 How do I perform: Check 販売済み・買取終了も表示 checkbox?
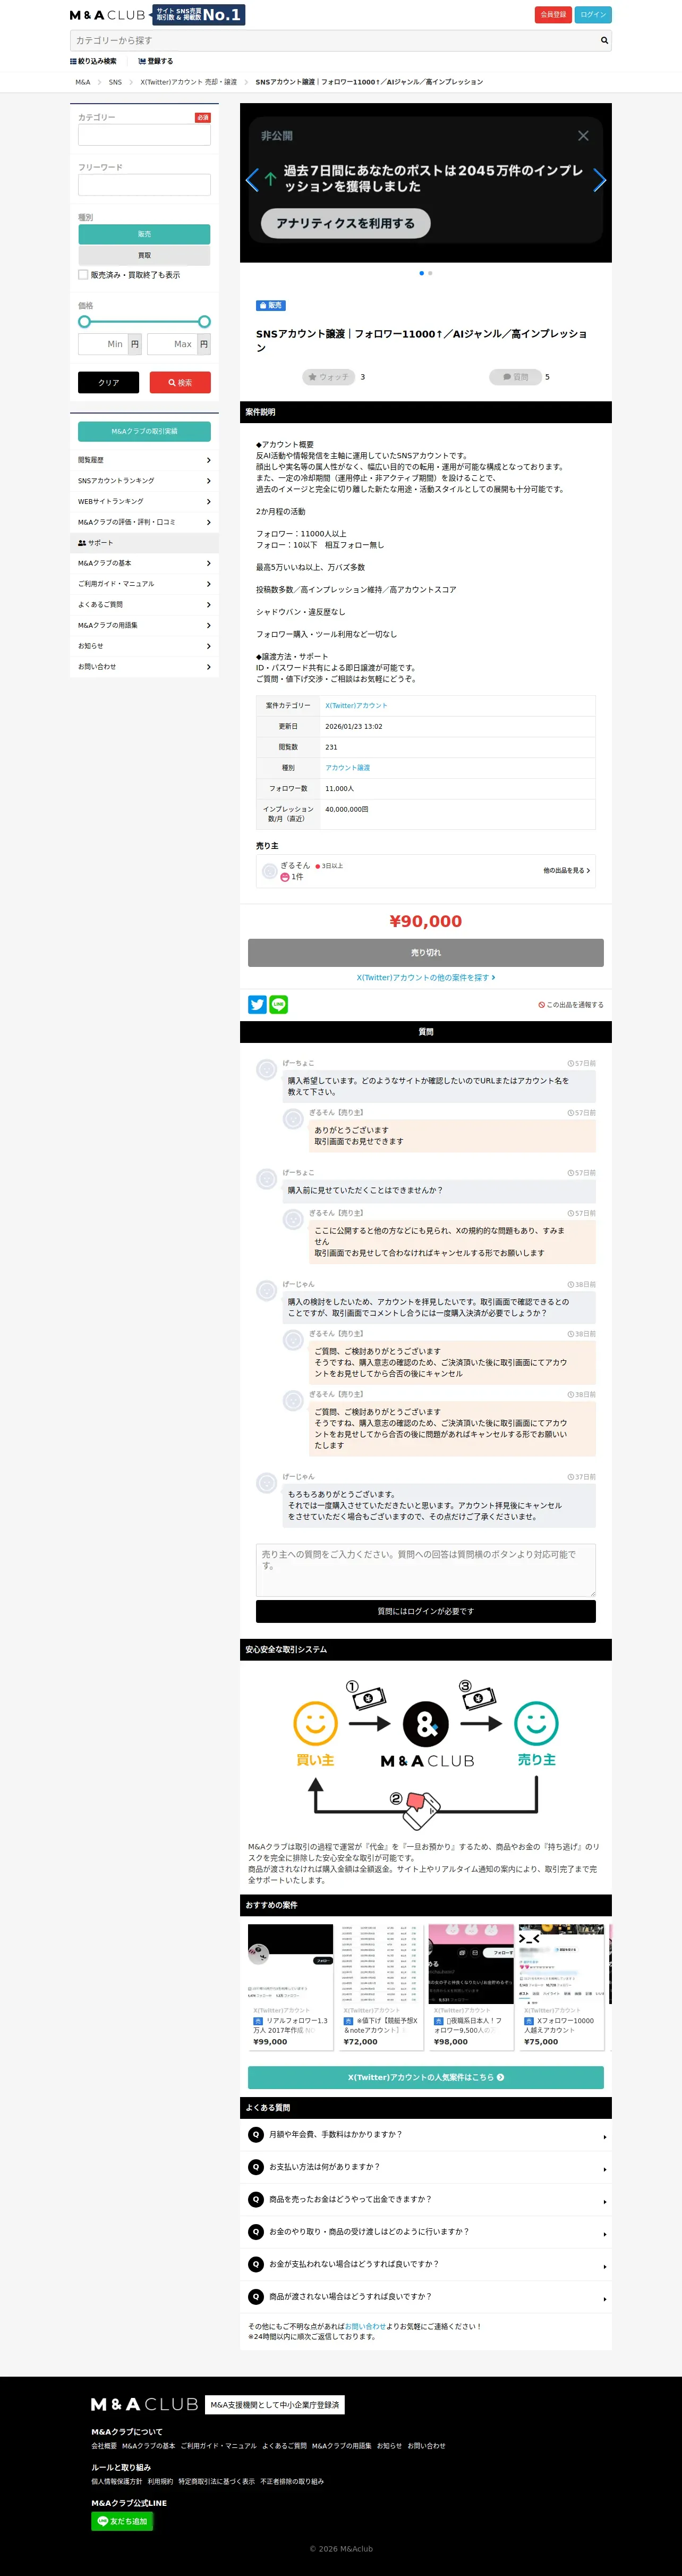pos(83,274)
